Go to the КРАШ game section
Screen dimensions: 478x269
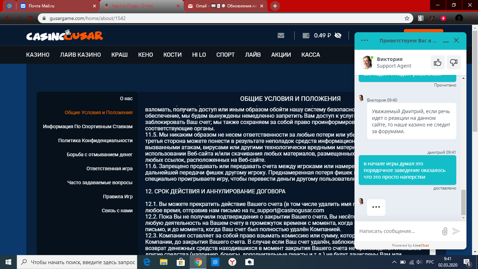point(119,55)
